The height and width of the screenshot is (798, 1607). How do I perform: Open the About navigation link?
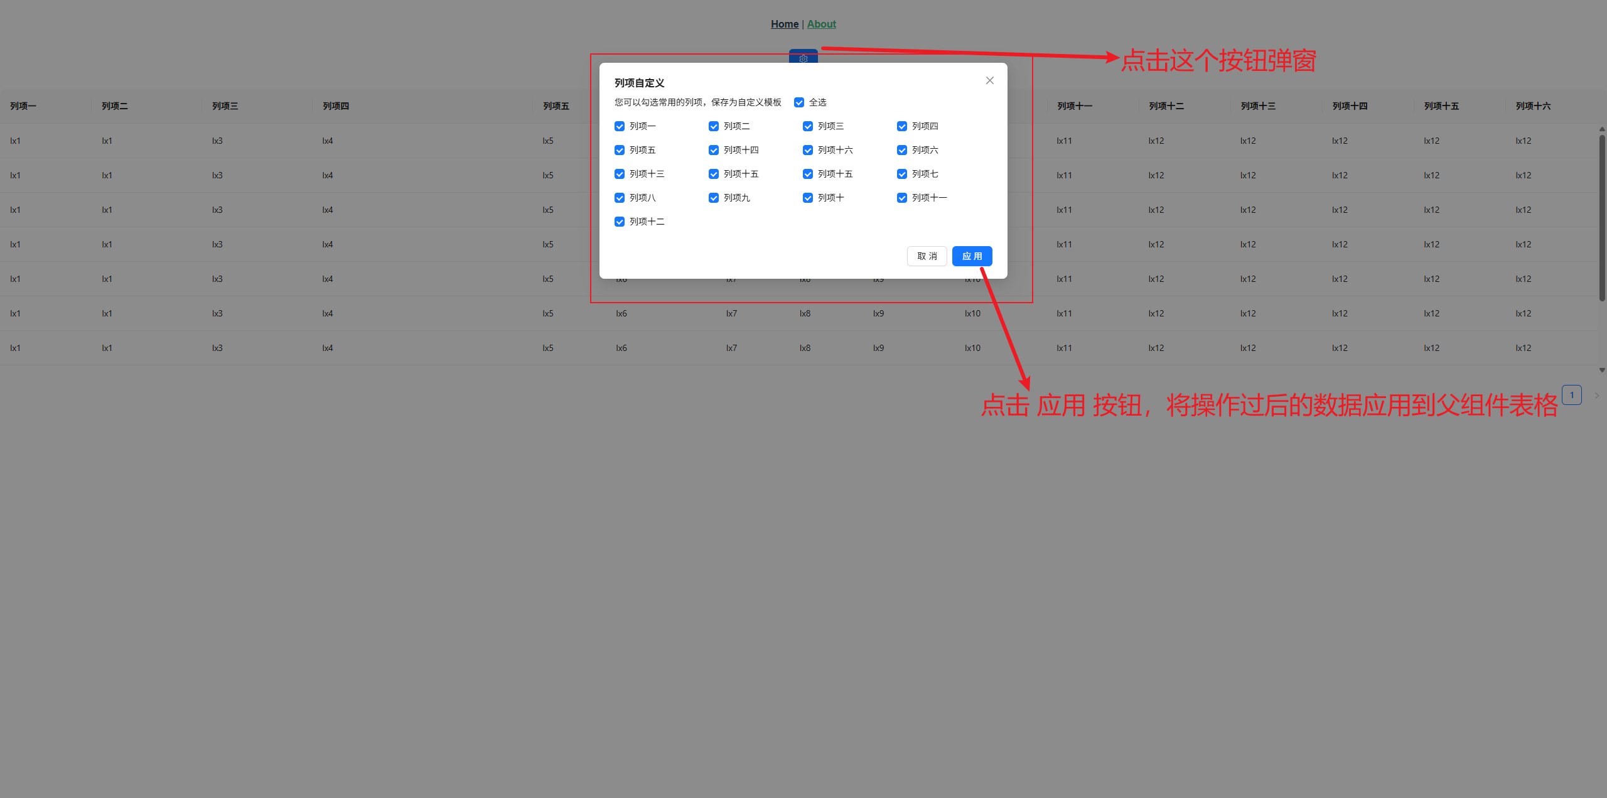(821, 24)
